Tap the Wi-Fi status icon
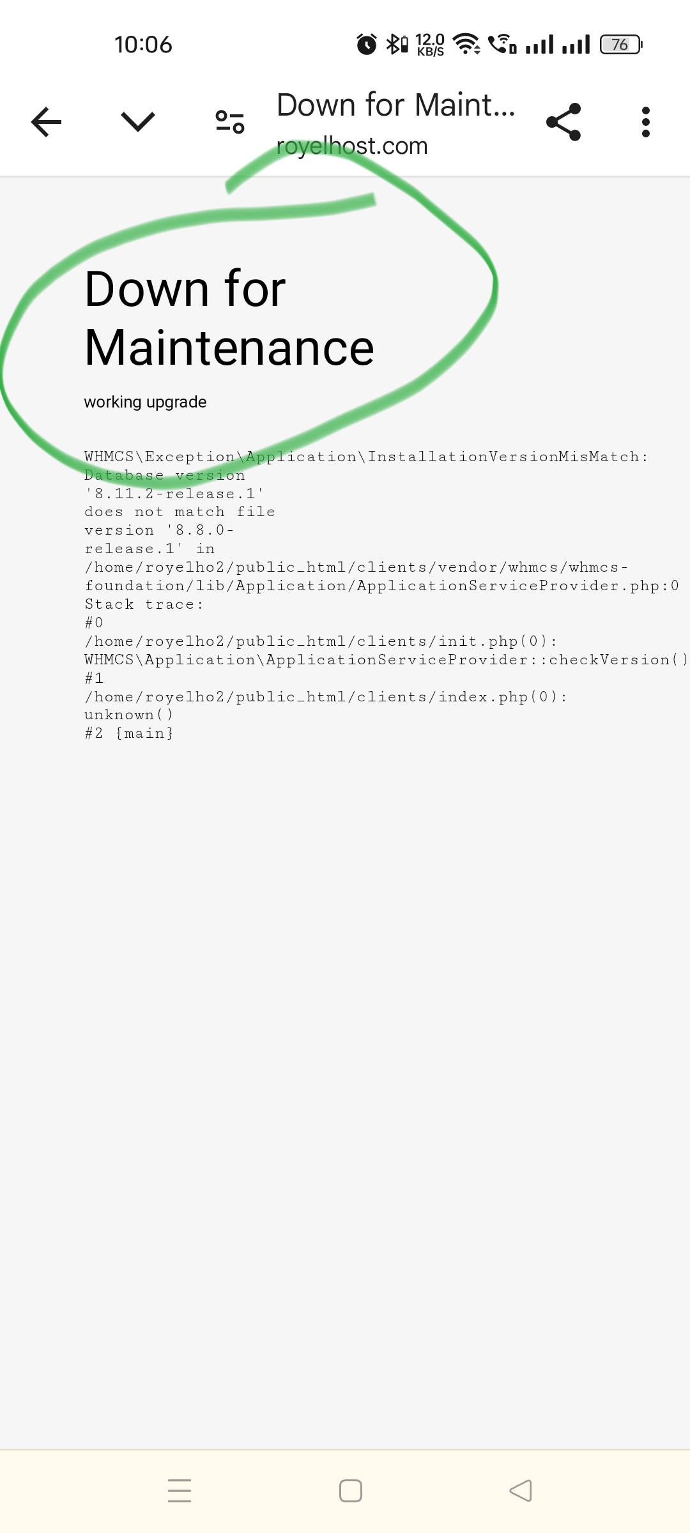This screenshot has height=1533, width=690. pyautogui.click(x=467, y=44)
